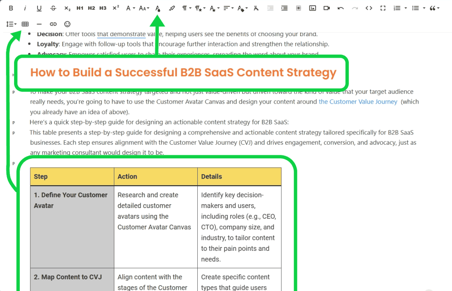This screenshot has height=291, width=452.
Task: Clear text formatting
Action: [x=256, y=8]
